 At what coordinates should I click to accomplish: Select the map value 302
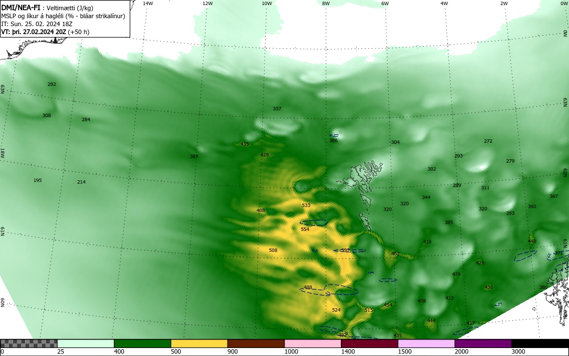click(431, 169)
